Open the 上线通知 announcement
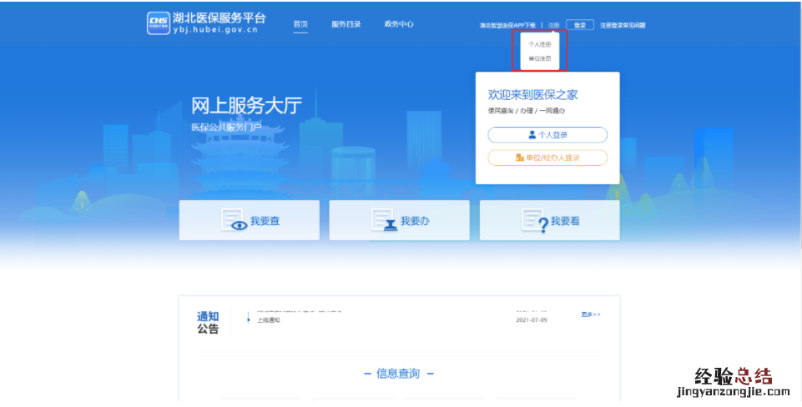 point(268,320)
